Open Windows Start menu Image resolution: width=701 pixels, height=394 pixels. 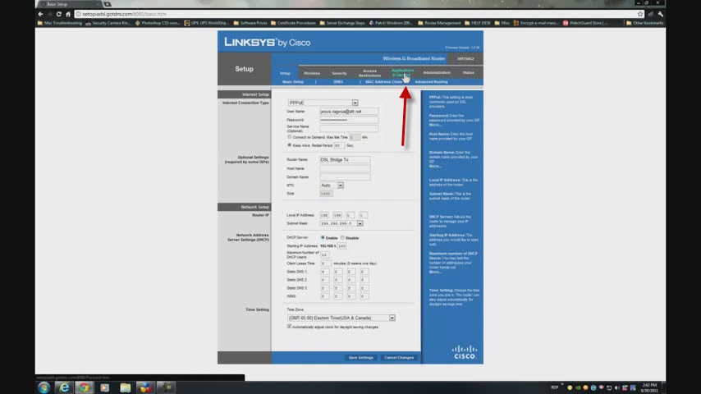[x=44, y=387]
